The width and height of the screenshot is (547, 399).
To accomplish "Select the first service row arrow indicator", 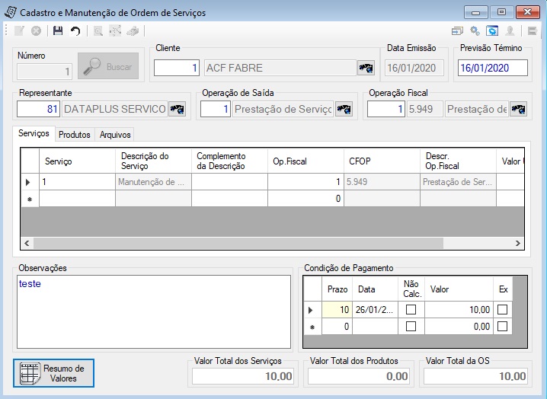I will (x=30, y=182).
